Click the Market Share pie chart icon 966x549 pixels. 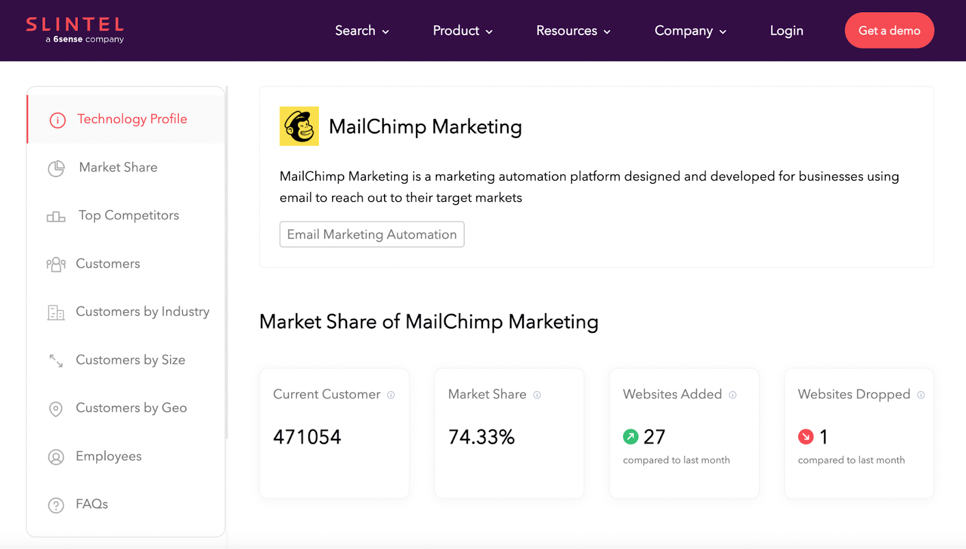[x=56, y=169]
